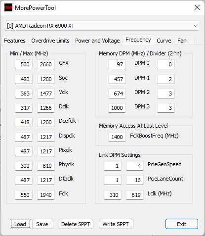
Task: Focus the Dispclk minimum field 487
Action: pyautogui.click(x=24, y=137)
